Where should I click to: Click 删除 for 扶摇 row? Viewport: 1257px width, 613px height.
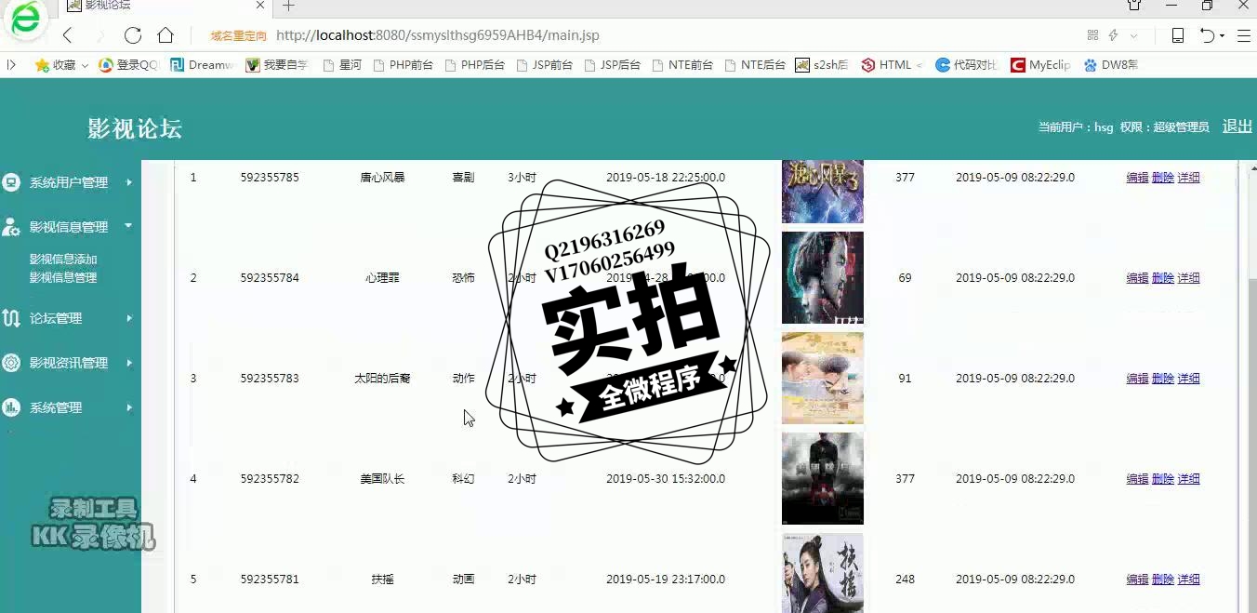tap(1163, 580)
